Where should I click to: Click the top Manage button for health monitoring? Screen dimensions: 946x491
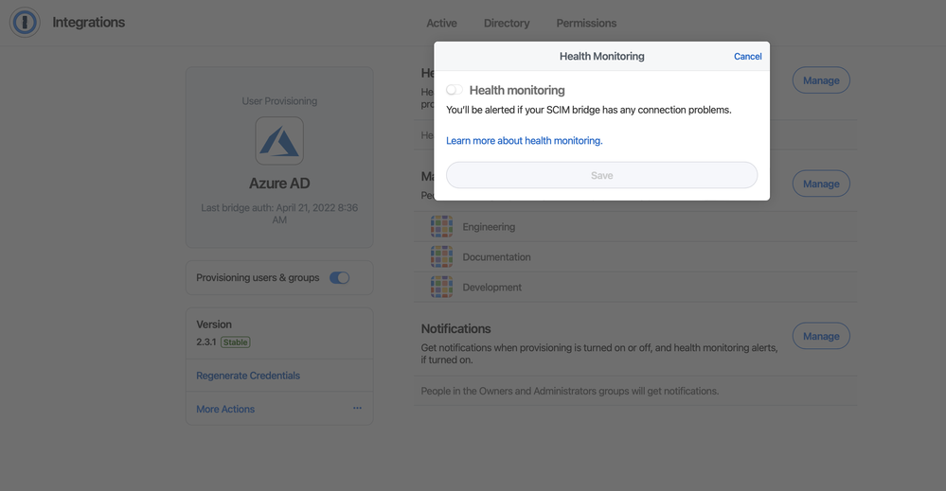click(x=821, y=80)
